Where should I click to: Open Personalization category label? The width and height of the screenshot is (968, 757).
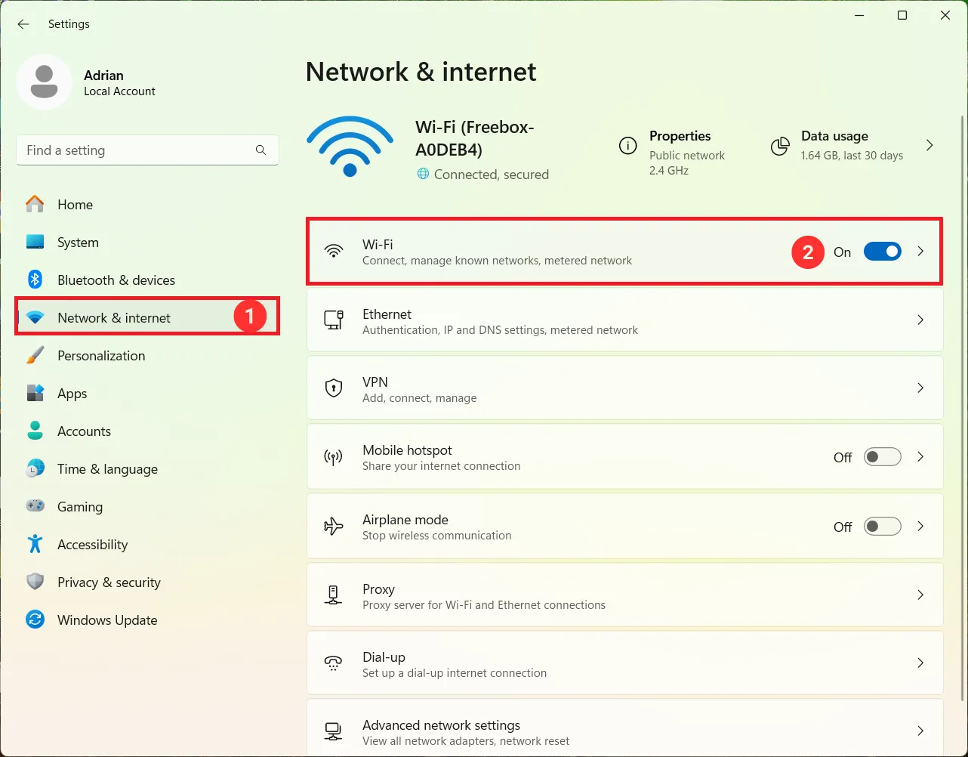(101, 356)
